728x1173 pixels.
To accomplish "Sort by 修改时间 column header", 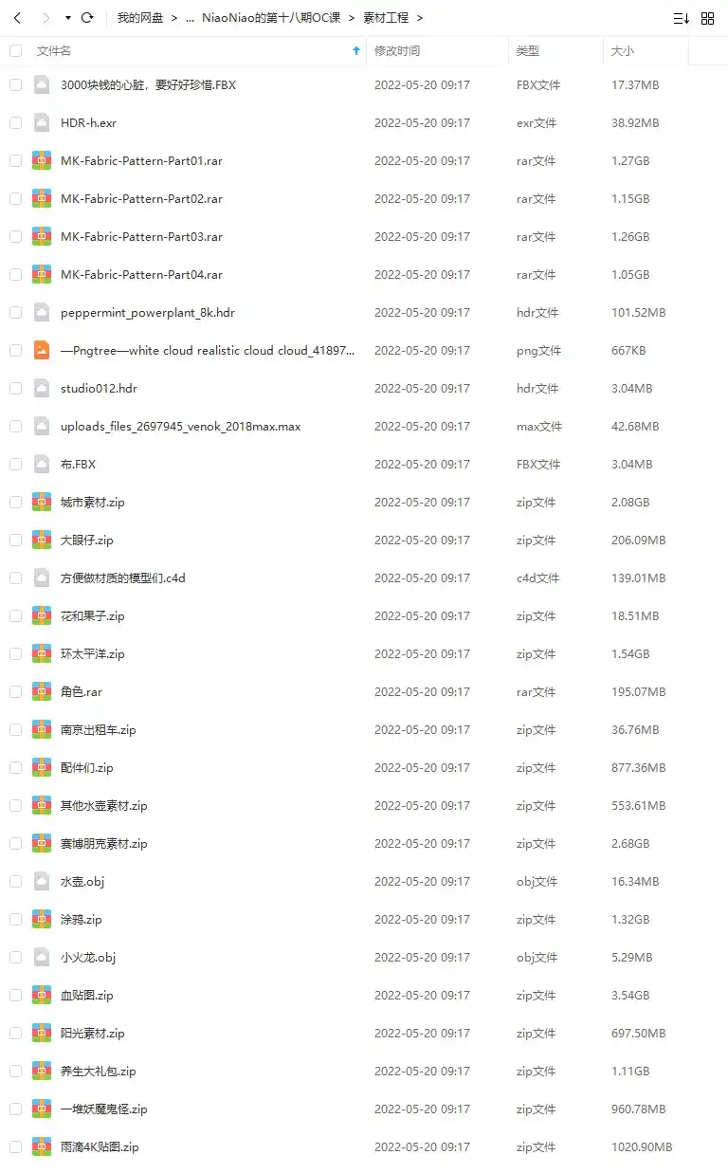I will pos(397,50).
